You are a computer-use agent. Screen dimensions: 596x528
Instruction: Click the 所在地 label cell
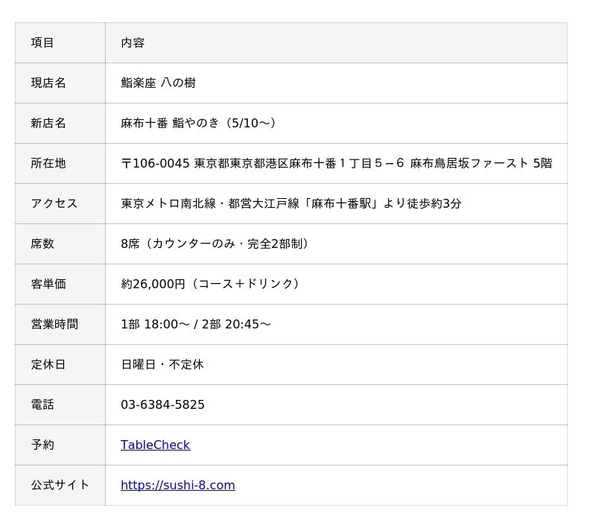tap(48, 163)
